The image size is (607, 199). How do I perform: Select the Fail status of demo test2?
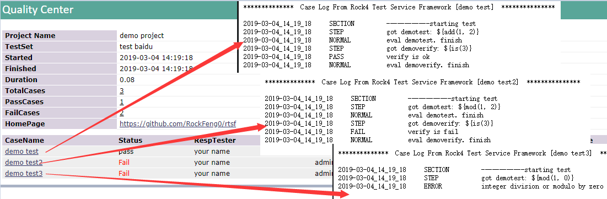[x=124, y=163]
